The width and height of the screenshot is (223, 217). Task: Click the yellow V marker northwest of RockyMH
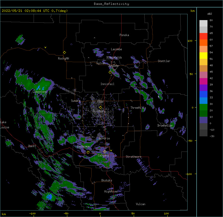45,47
